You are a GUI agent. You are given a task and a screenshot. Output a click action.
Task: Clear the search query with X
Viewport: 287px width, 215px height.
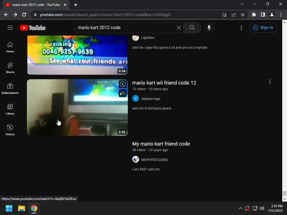click(x=179, y=28)
